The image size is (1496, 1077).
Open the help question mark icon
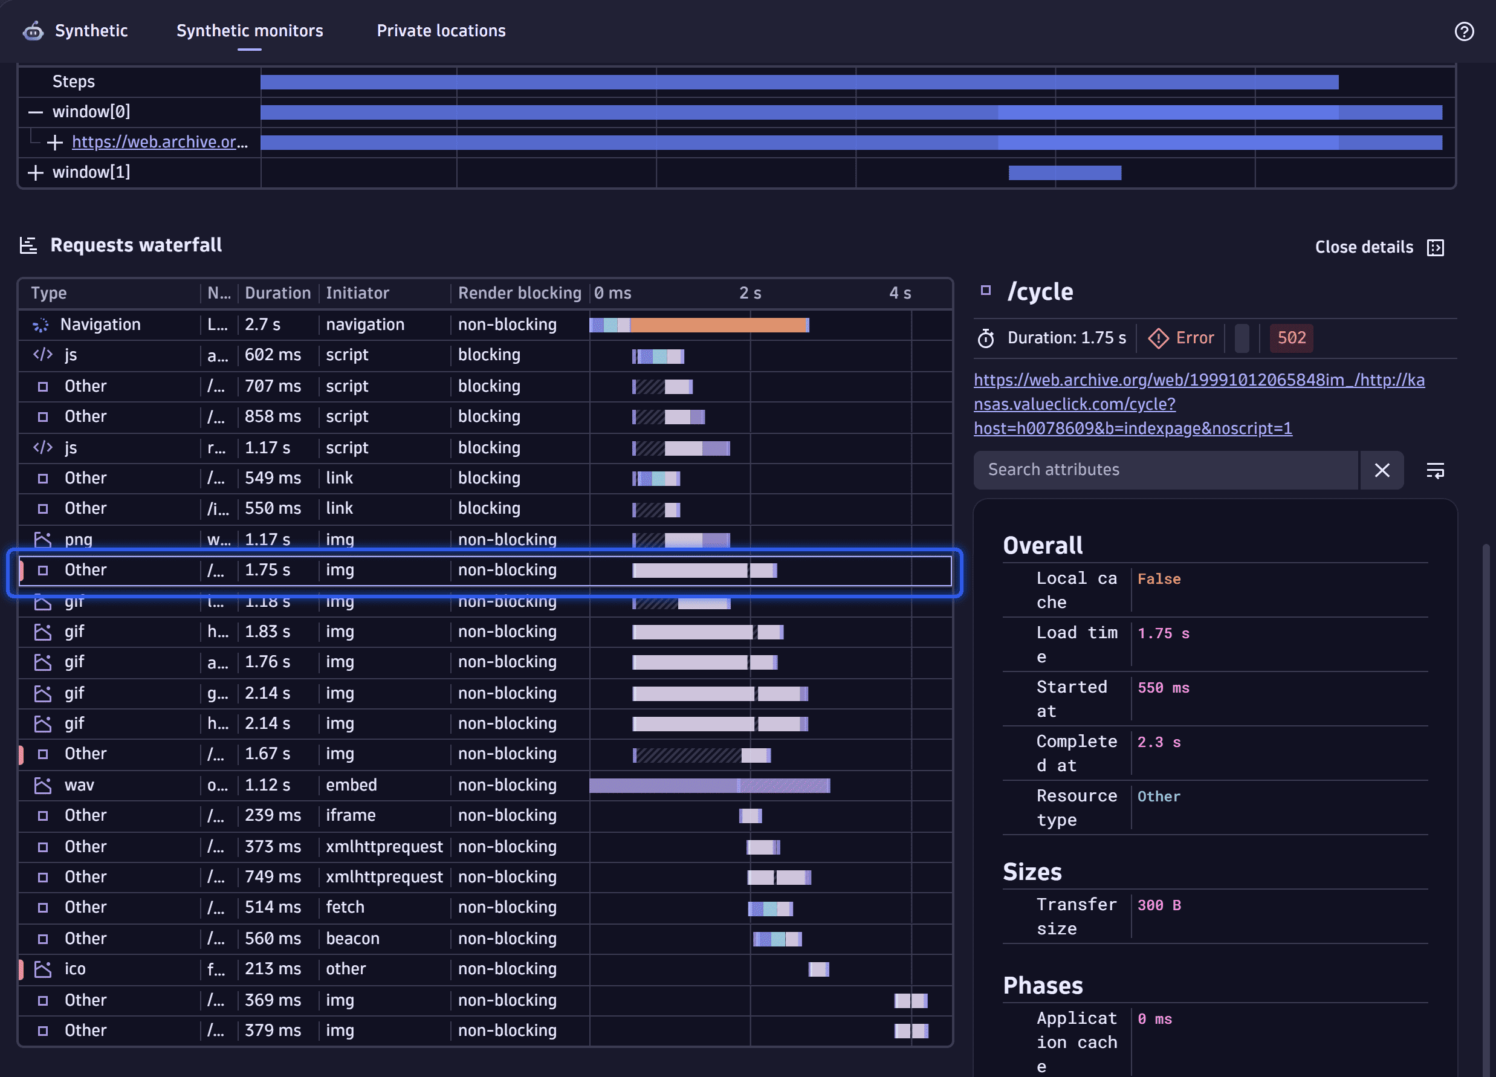pos(1464,31)
